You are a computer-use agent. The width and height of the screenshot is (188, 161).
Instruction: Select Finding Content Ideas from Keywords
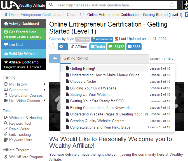(x=117, y=108)
